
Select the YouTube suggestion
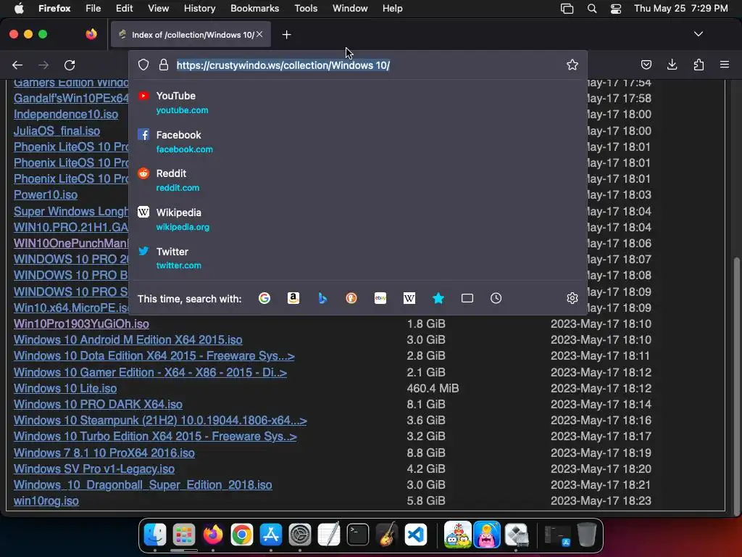click(358, 102)
